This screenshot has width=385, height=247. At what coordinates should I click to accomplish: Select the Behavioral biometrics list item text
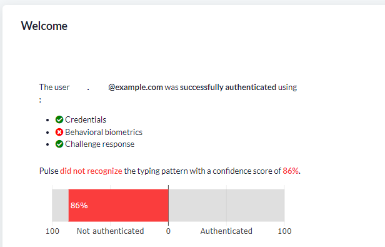(x=104, y=132)
